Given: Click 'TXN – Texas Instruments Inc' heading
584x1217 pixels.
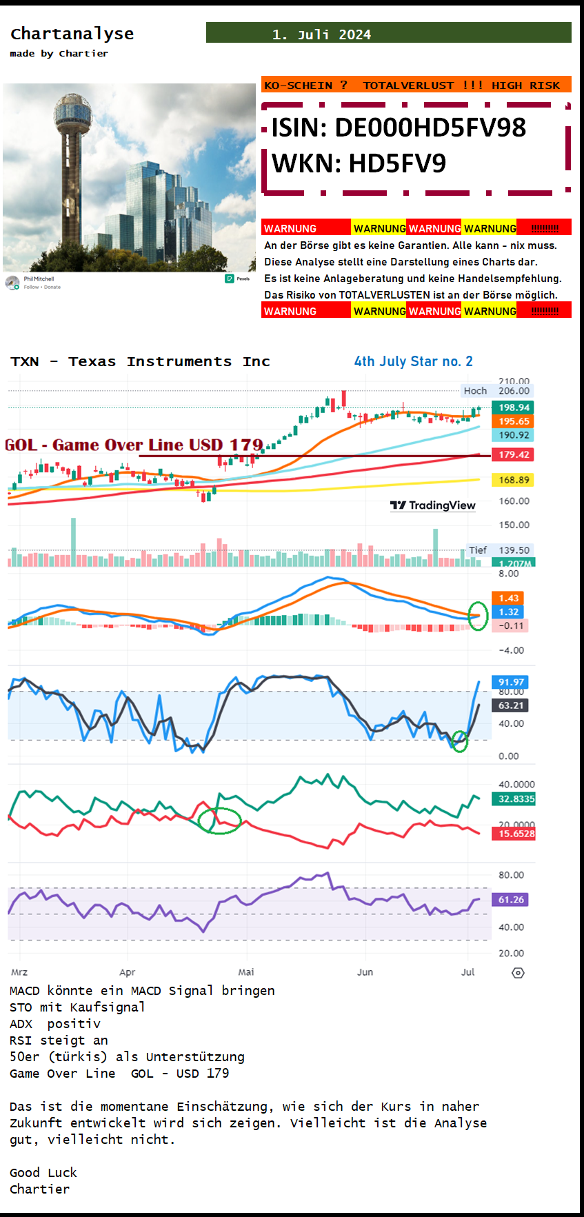Looking at the screenshot, I should coord(140,361).
